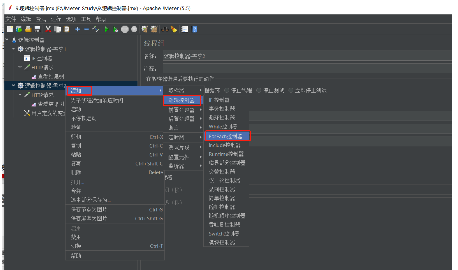Image resolution: width=458 pixels, height=270 pixels.
Task: Click the Help question mark icon
Action: pos(194,29)
